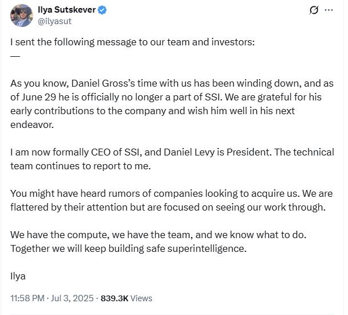Image resolution: width=348 pixels, height=315 pixels.
Task: Click the Grok icon on the post
Action: 314,10
